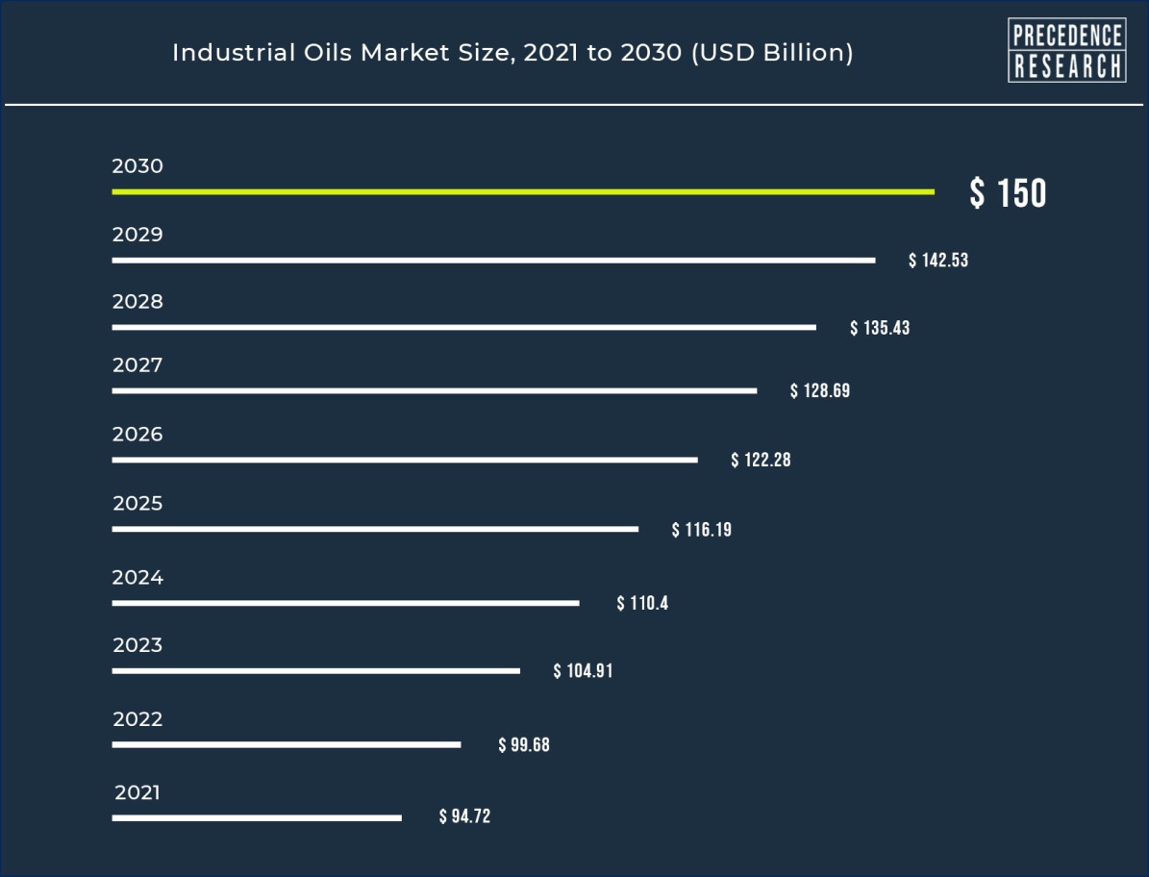
Task: Click the 2027 year label
Action: (137, 366)
